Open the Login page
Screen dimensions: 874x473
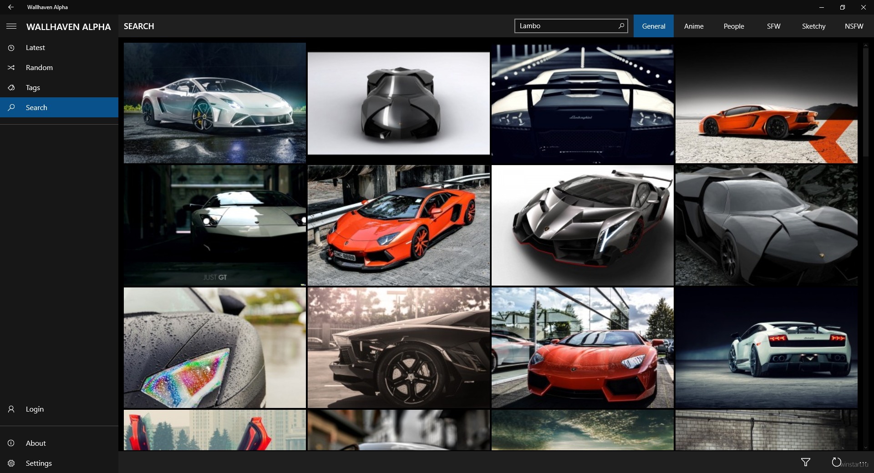pos(59,409)
